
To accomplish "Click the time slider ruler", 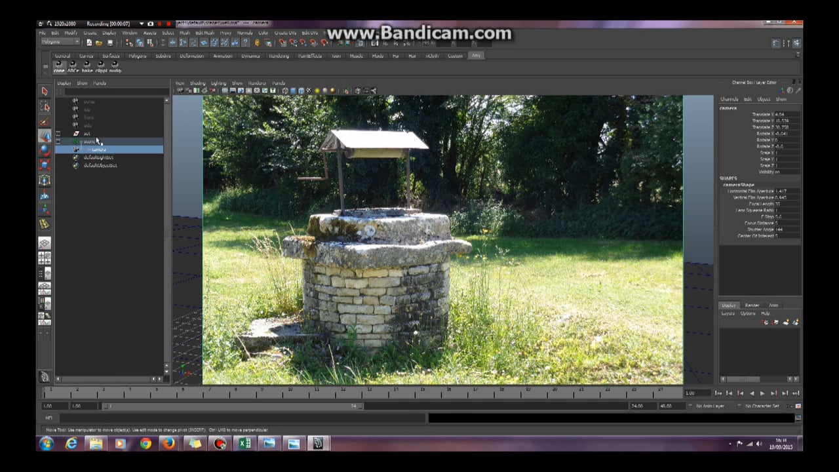I will 361,393.
